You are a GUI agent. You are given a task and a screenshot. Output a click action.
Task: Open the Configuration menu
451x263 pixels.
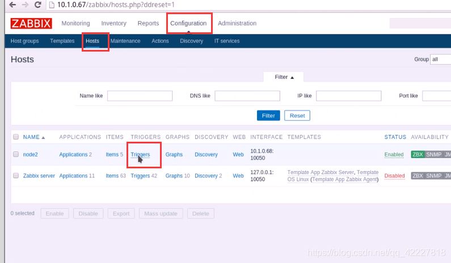[188, 23]
